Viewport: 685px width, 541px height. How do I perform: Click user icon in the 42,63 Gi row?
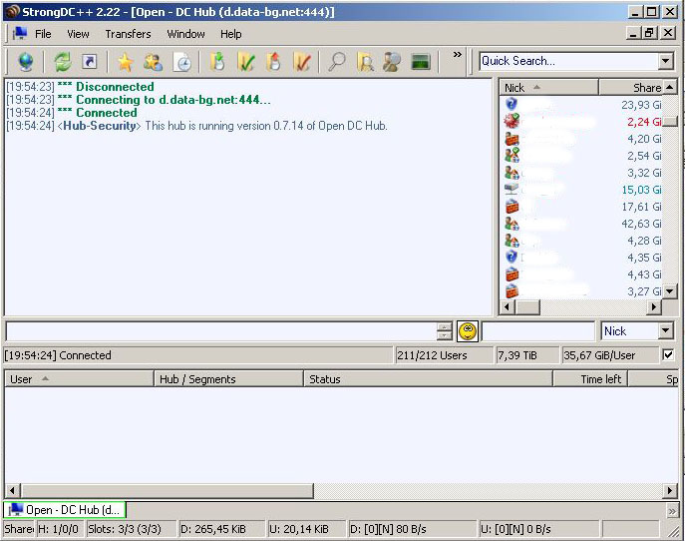(512, 224)
